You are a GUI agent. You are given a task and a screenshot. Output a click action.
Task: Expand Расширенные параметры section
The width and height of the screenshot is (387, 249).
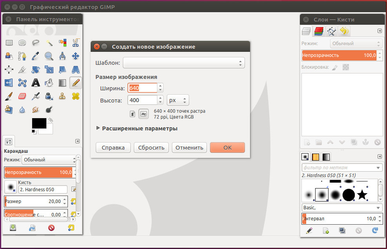137,128
